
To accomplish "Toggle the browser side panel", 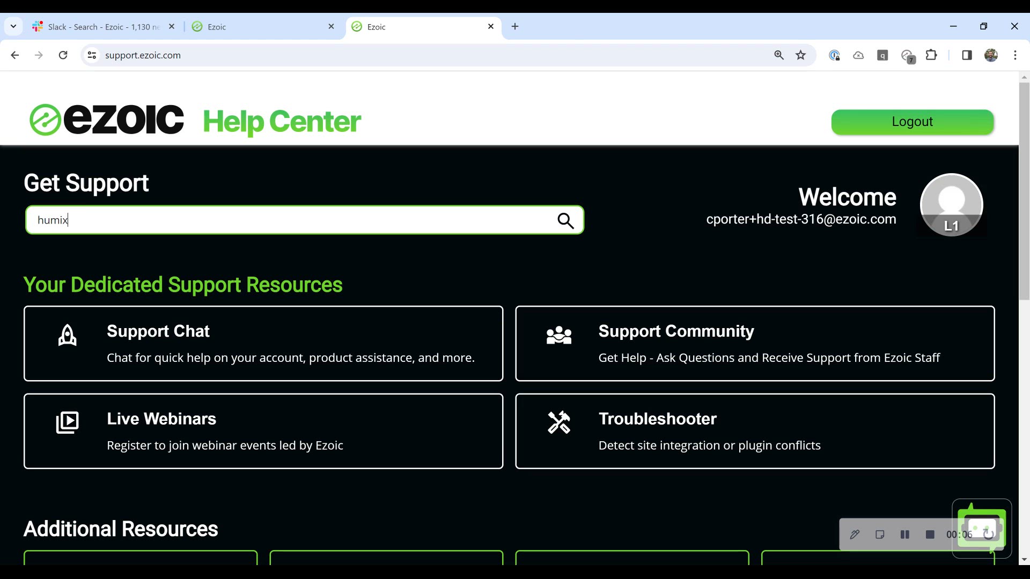I will (x=967, y=55).
